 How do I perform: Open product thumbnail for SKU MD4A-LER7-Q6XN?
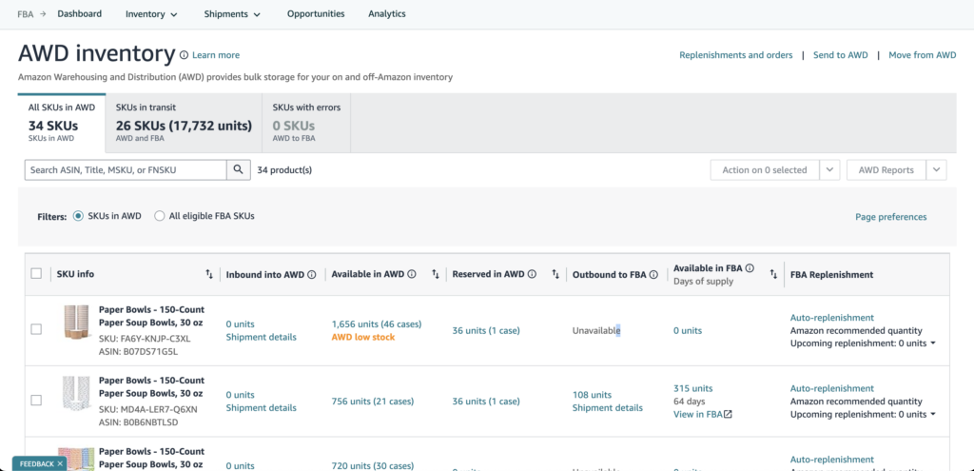point(78,393)
